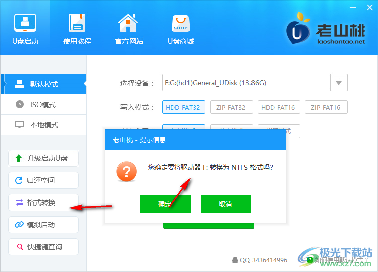Click the 老山桃 - 提示信息 title bar
This screenshot has height=272, width=378.
196,140
